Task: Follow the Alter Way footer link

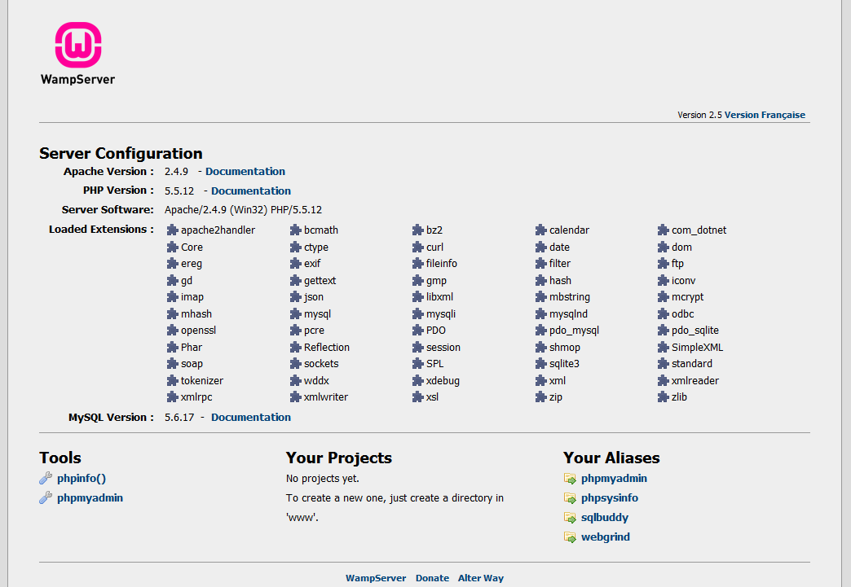Action: pyautogui.click(x=481, y=578)
